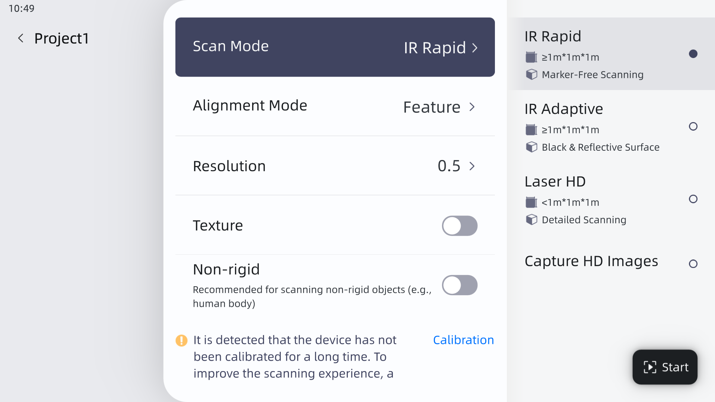The width and height of the screenshot is (715, 402).
Task: Click the cube icon beside Detailed Scanning
Action: [531, 220]
